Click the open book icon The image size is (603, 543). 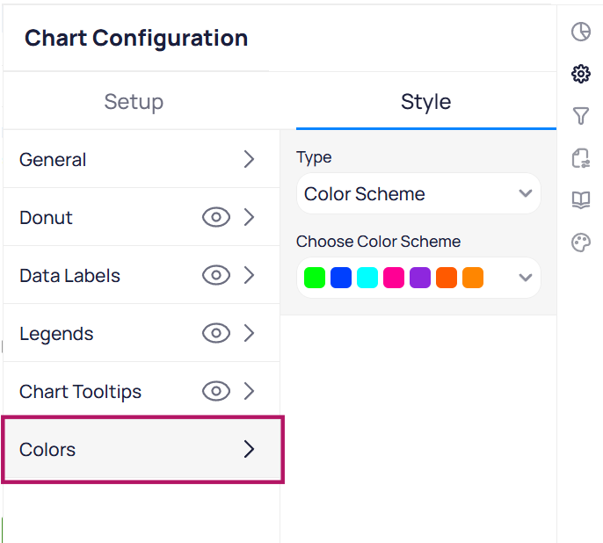pyautogui.click(x=580, y=200)
